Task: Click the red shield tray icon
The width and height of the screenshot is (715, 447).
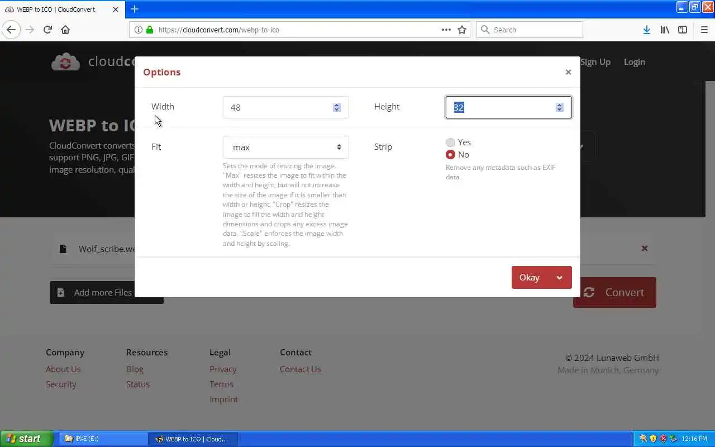Action: coord(663,439)
